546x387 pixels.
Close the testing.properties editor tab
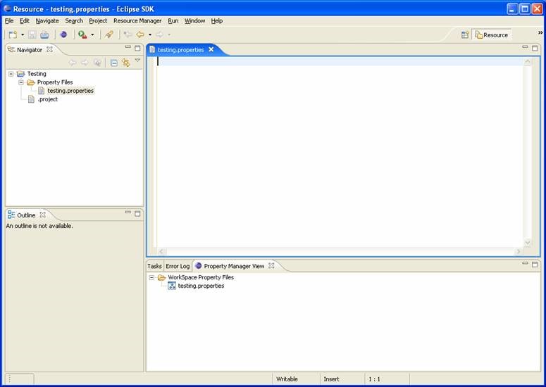(x=211, y=49)
